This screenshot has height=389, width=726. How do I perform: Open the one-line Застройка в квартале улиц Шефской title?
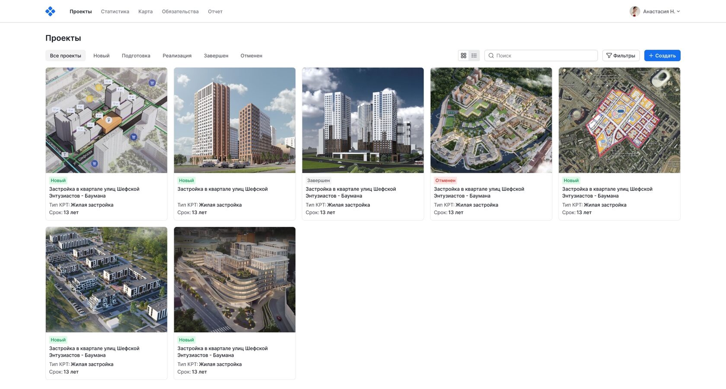(223, 189)
